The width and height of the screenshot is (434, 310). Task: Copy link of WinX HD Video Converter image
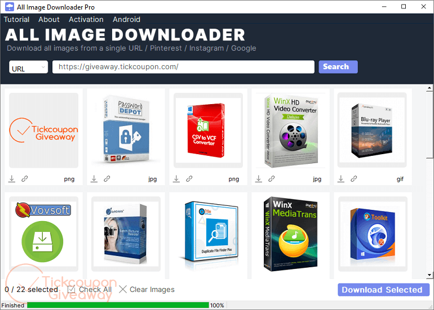[x=272, y=179]
